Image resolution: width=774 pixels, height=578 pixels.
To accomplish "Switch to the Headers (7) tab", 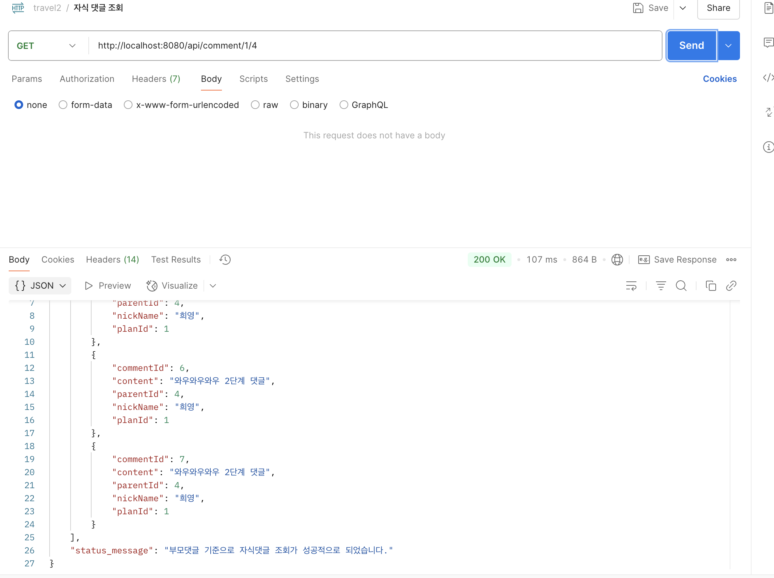I will point(156,79).
